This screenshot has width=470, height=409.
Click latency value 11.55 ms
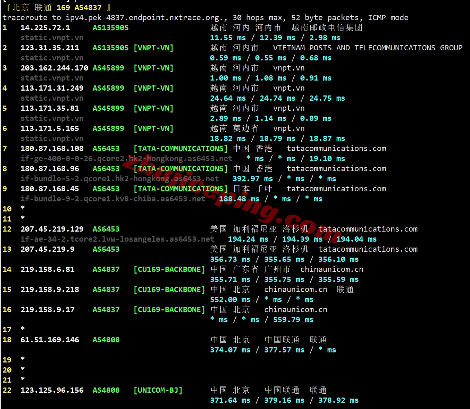tap(228, 38)
